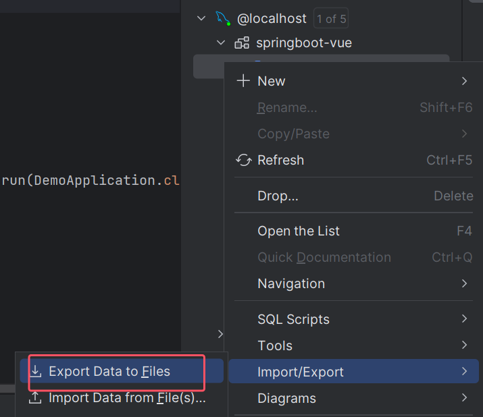Collapse the springboot-vue schema node

pyautogui.click(x=220, y=43)
